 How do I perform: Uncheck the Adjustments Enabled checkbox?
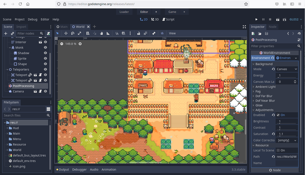pyautogui.click(x=278, y=115)
